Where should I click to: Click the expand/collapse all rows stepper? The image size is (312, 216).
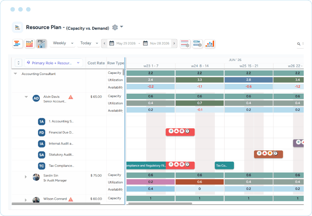[19, 63]
